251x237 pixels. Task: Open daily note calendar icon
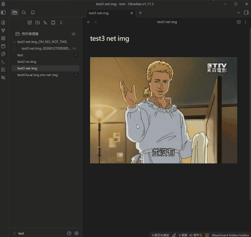click(3, 46)
